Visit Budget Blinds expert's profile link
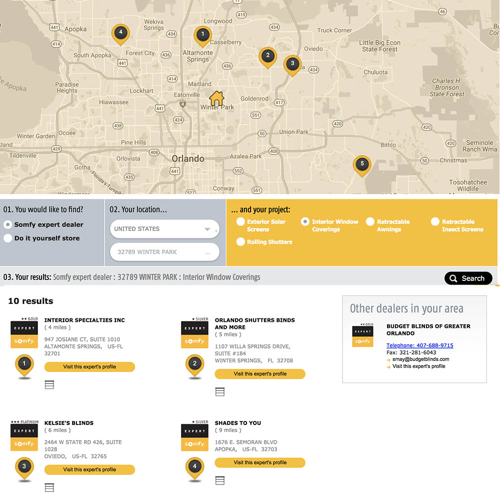The width and height of the screenshot is (500, 500). tap(418, 366)
